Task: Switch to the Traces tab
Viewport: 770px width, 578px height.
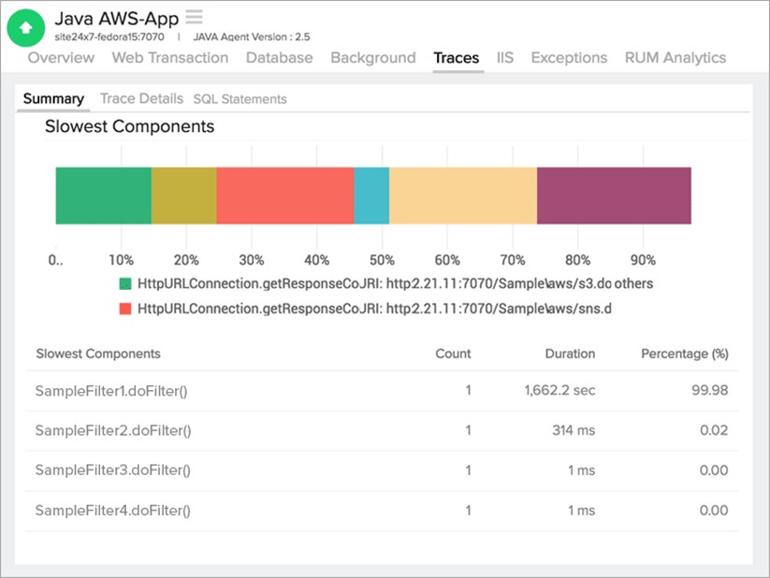Action: 456,58
